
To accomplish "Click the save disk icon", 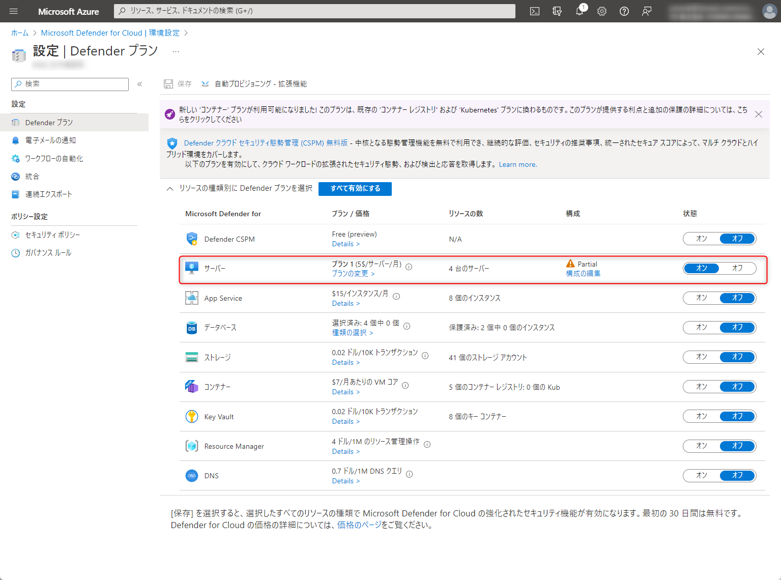I will pyautogui.click(x=168, y=84).
